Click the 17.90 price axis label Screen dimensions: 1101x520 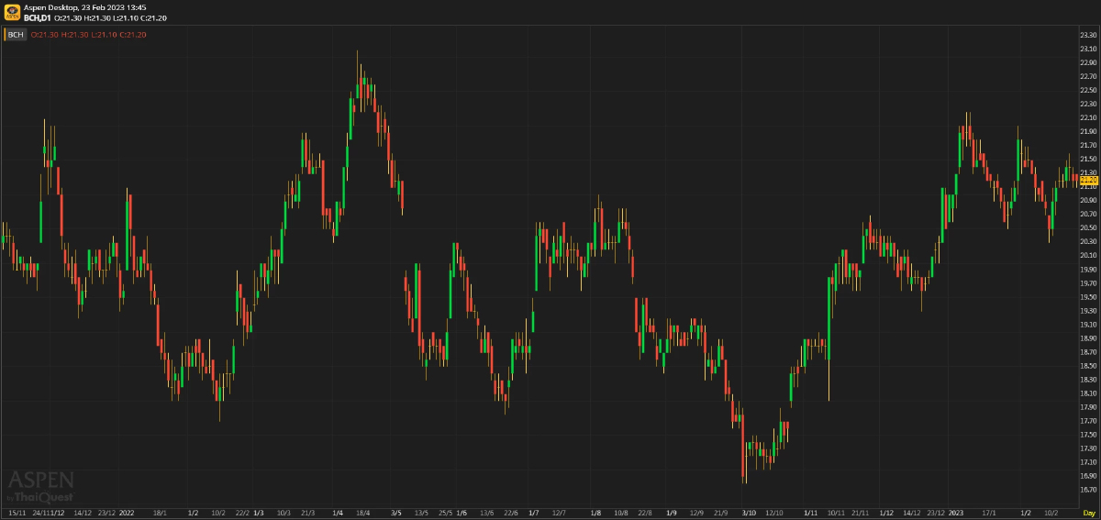(1089, 407)
